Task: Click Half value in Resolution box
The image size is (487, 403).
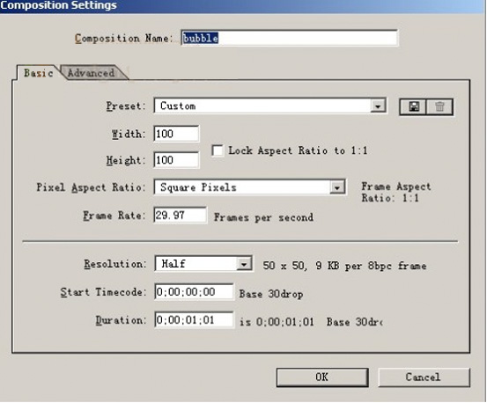Action: pos(173,264)
